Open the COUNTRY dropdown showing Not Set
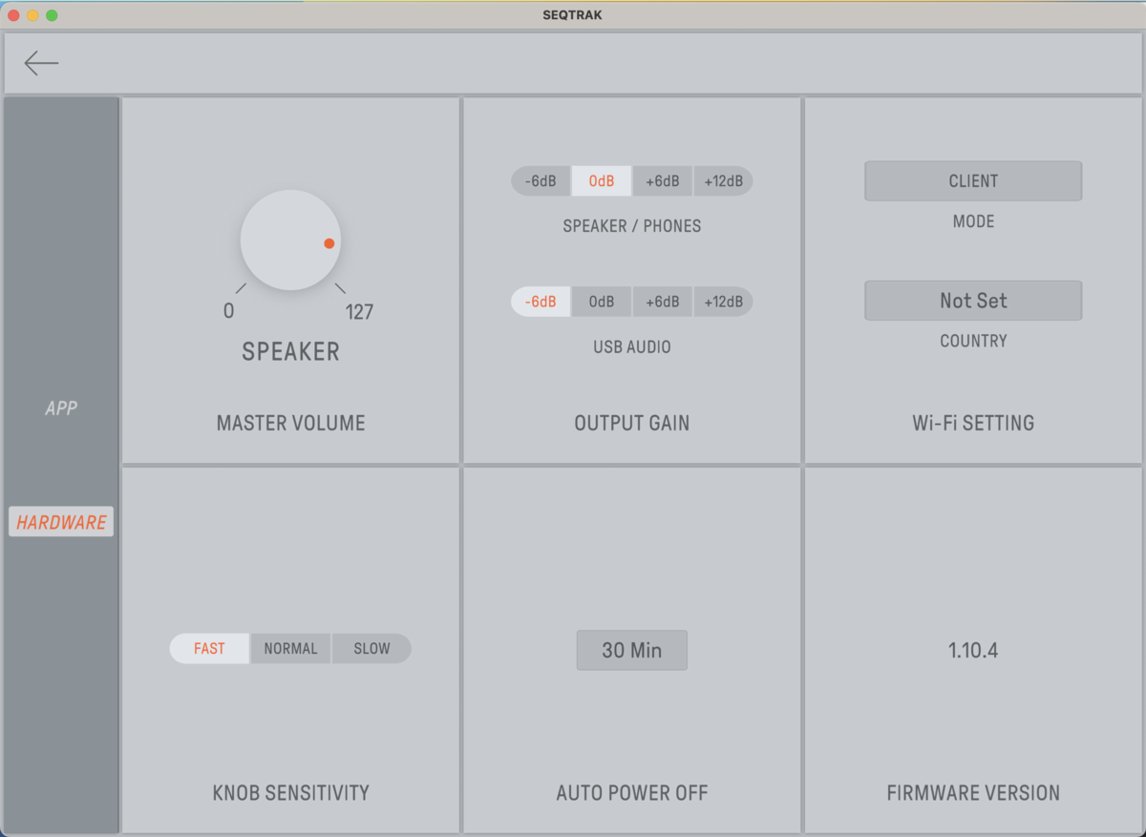 click(x=973, y=301)
